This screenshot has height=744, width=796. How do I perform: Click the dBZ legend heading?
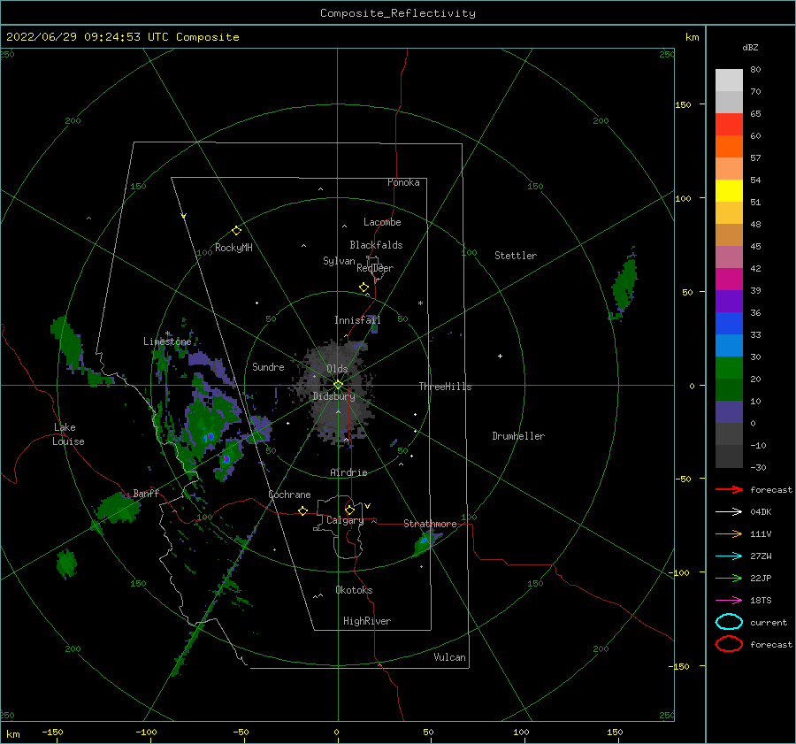(750, 48)
